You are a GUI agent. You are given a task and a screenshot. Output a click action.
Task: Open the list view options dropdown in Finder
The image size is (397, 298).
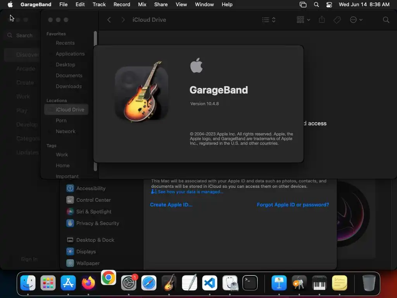click(x=269, y=20)
